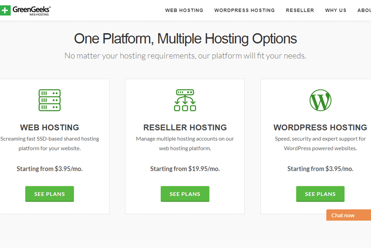The width and height of the screenshot is (371, 248).
Task: Click the GreenGeeks green plus logo icon
Action: 5,10
